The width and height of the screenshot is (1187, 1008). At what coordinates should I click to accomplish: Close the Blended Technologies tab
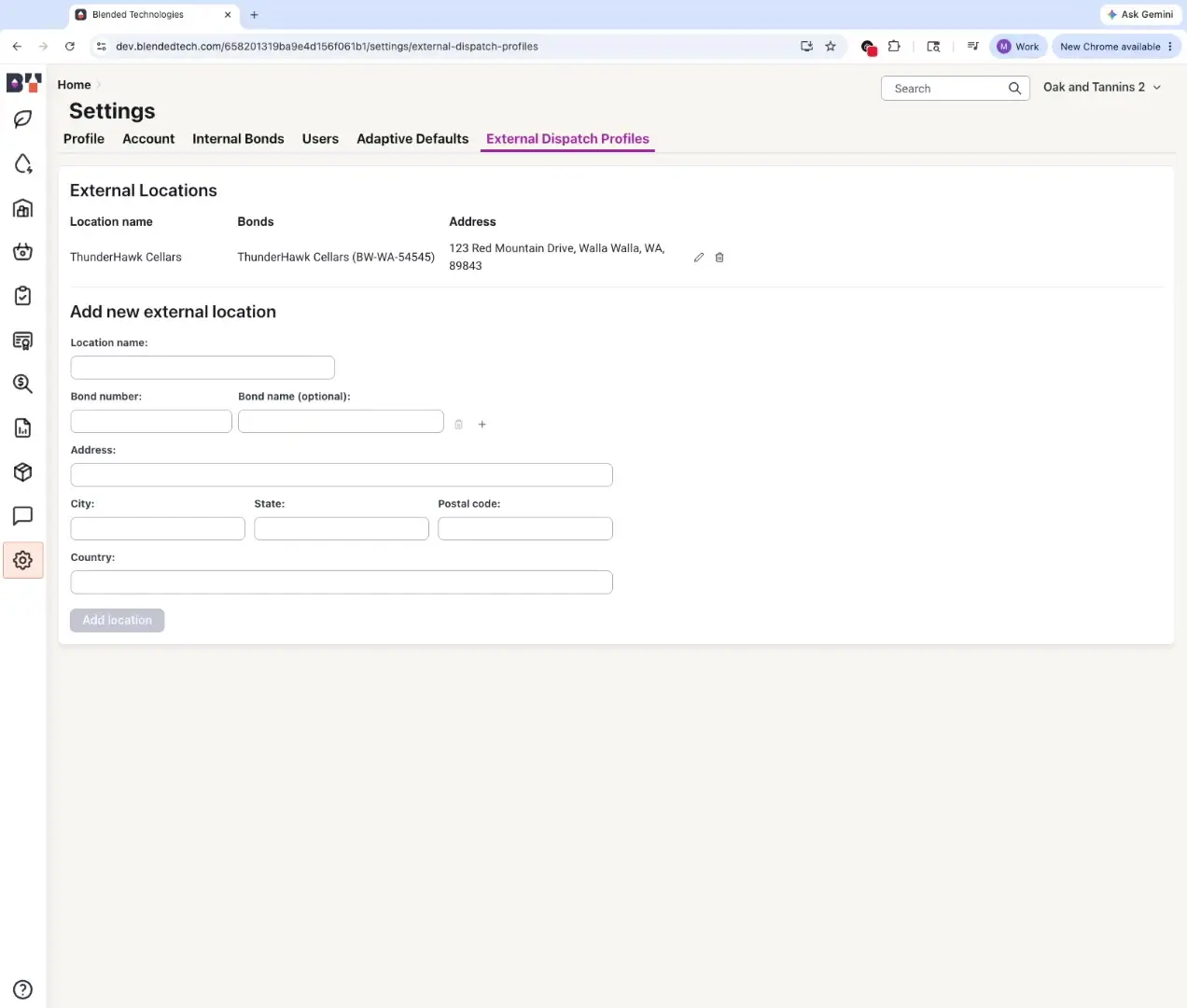[228, 15]
